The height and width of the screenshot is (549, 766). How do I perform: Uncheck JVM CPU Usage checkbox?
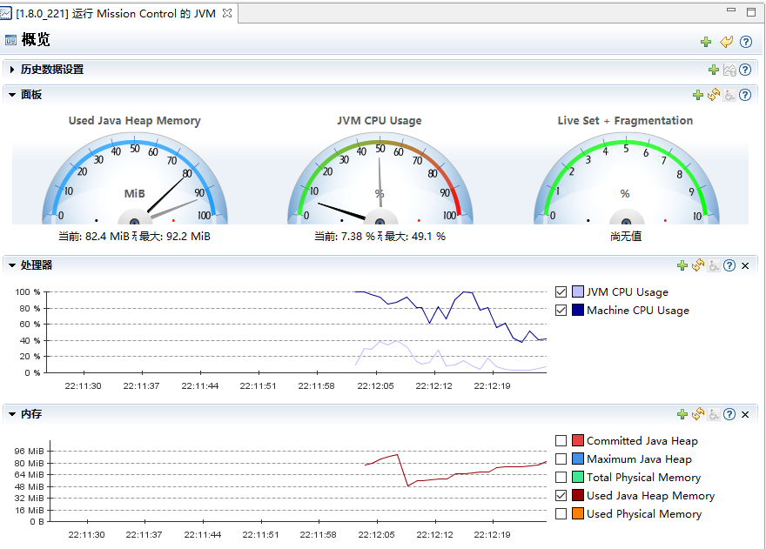tap(561, 292)
